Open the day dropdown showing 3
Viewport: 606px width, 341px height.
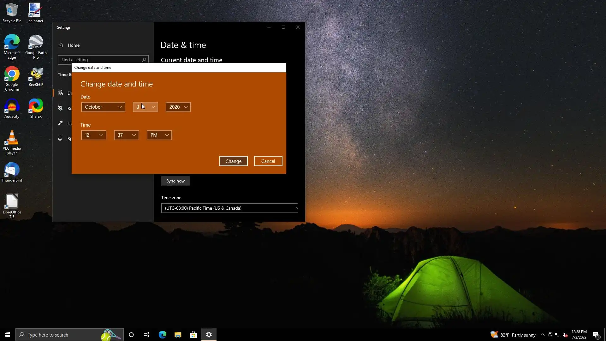(145, 107)
